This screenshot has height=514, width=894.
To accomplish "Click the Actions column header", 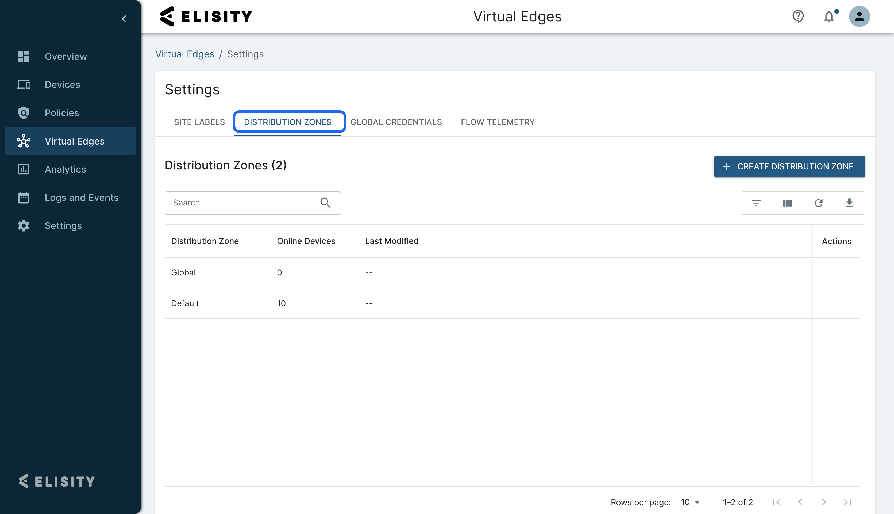I will click(x=837, y=242).
